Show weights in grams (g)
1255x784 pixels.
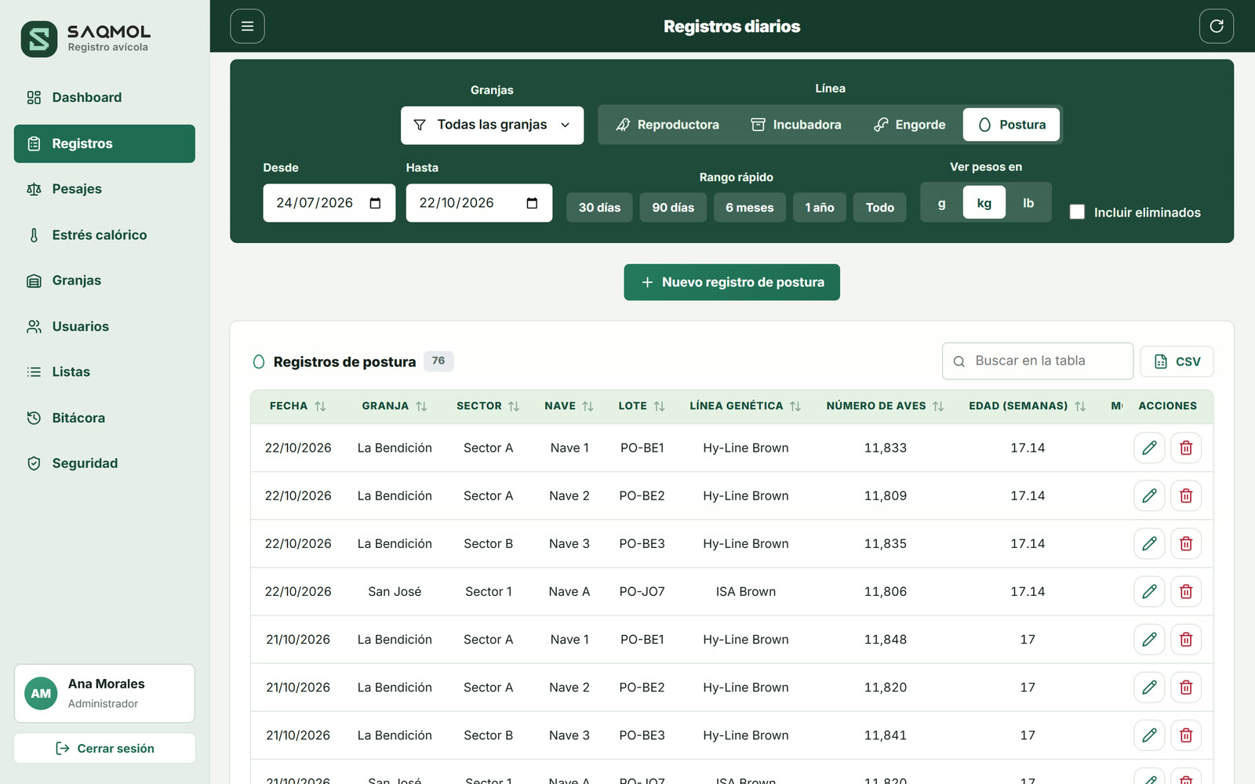point(941,203)
